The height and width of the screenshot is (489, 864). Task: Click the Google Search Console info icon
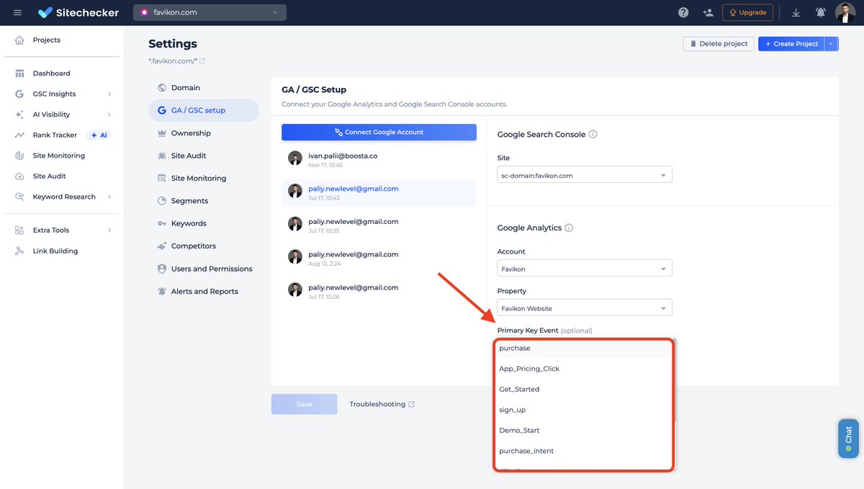pos(593,134)
